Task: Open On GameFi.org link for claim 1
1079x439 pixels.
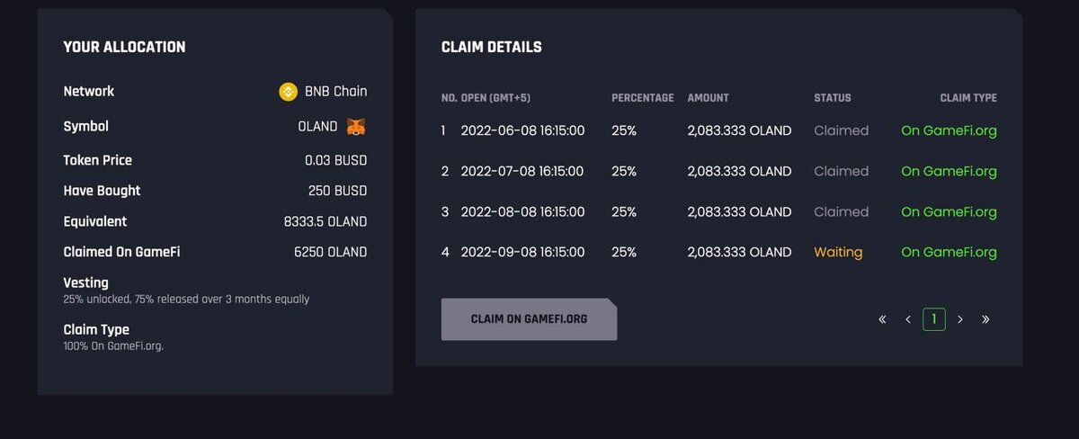Action: 949,130
